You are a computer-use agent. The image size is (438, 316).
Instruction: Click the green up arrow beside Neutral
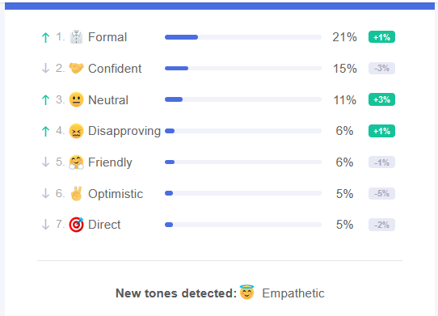point(45,99)
